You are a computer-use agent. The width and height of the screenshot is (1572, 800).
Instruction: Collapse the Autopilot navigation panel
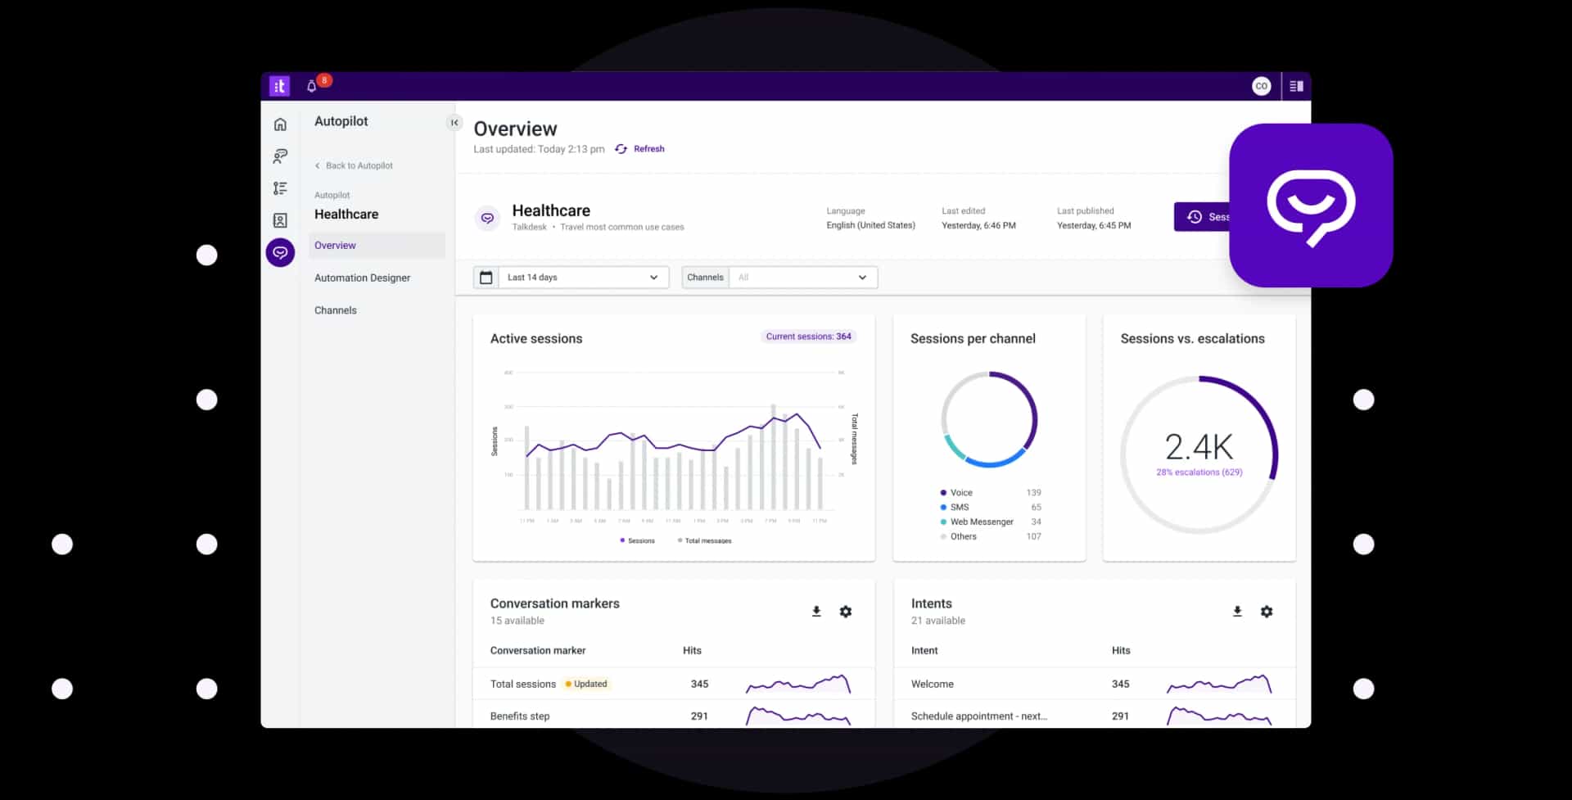[x=454, y=122]
